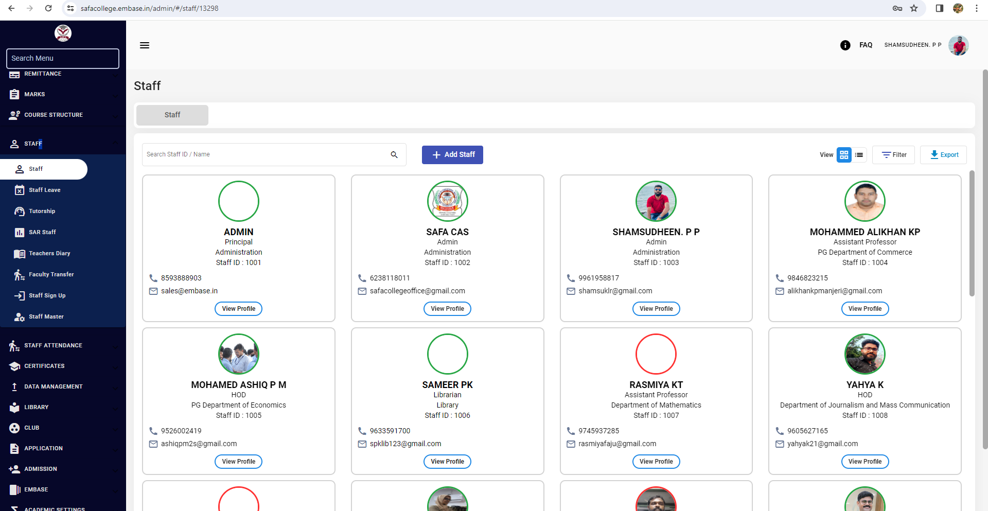988x511 pixels.
Task: View profile of MOHAMED ASHIQ P M
Action: coord(238,462)
